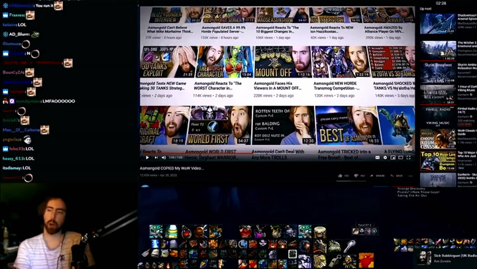477x269 pixels.
Task: Like the video with thumbs up
Action: point(340,176)
